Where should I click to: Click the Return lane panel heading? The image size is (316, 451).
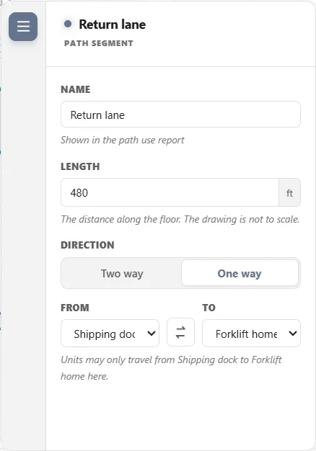pyautogui.click(x=113, y=24)
